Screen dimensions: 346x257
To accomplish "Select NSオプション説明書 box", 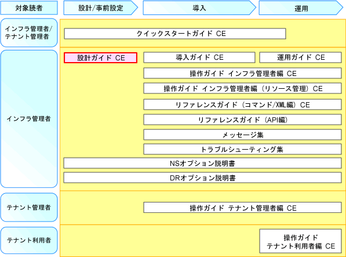I will [x=203, y=164].
